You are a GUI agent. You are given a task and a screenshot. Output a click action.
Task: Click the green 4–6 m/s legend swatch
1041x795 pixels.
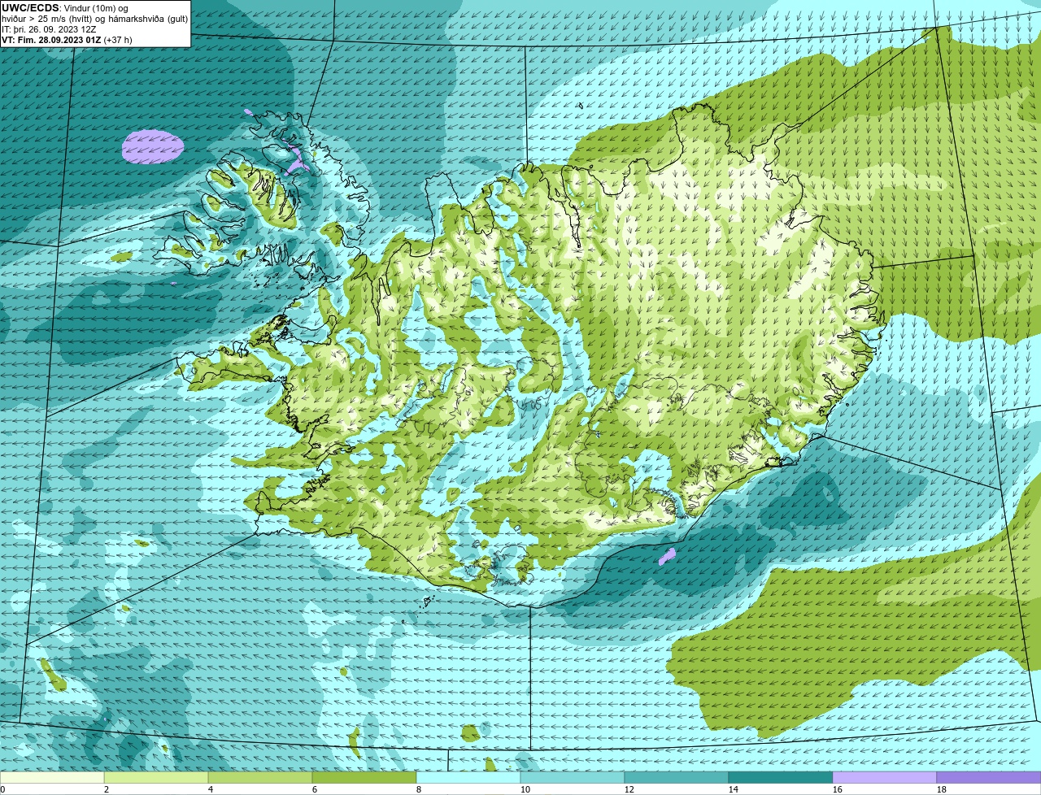point(260,777)
